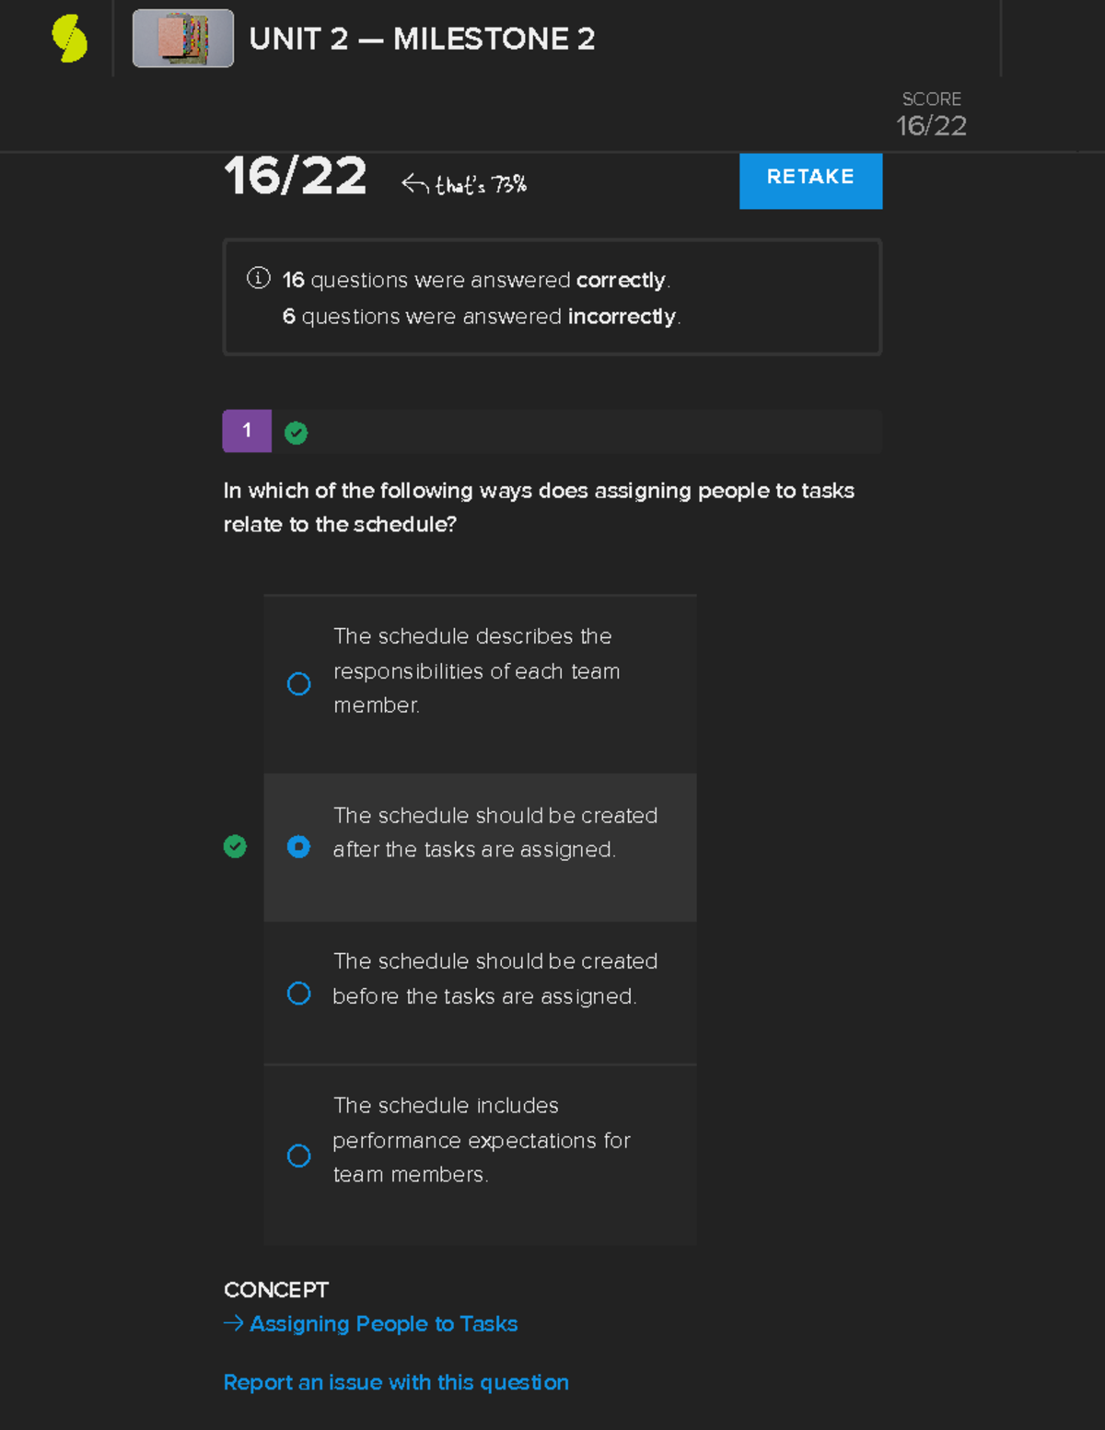Open the course thumbnail image
Image resolution: width=1105 pixels, height=1430 pixels.
(x=183, y=39)
